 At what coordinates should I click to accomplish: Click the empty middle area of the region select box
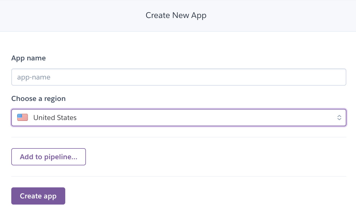(x=204, y=118)
